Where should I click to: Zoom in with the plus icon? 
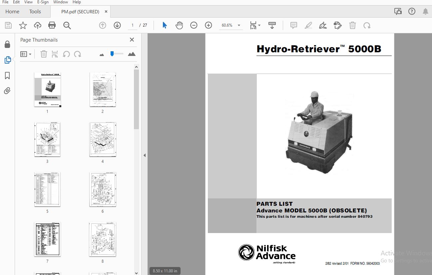point(209,25)
